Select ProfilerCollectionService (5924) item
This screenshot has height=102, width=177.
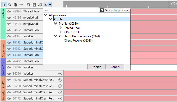coord(77,36)
